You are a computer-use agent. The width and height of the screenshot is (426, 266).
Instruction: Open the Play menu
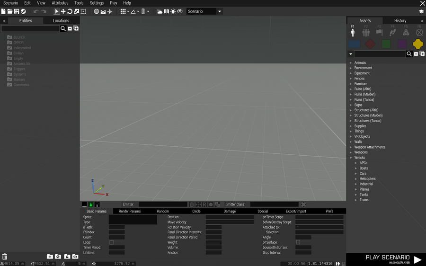click(114, 3)
